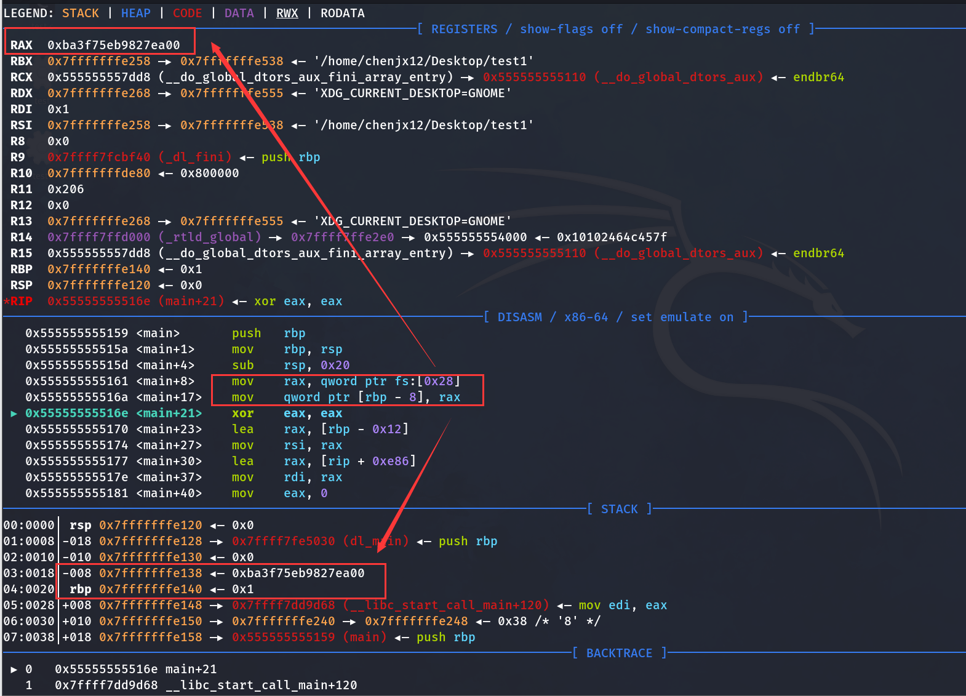The image size is (966, 696).
Task: Select the push rbp instruction at main
Action: [x=269, y=333]
